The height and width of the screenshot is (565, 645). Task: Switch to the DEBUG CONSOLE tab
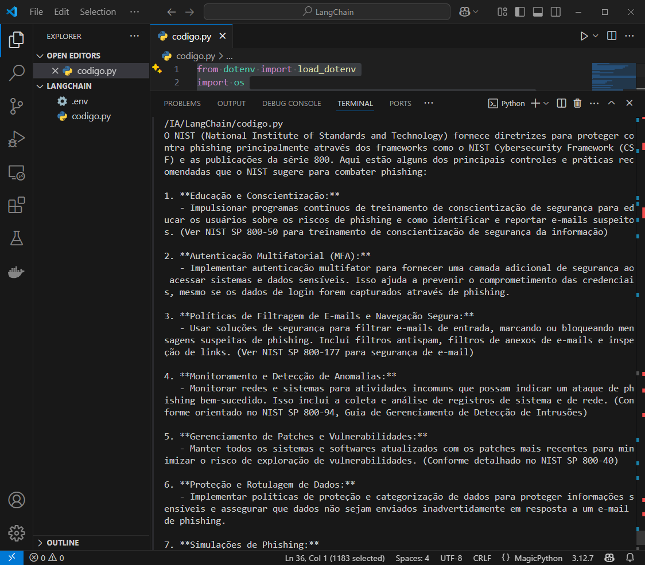coord(292,104)
